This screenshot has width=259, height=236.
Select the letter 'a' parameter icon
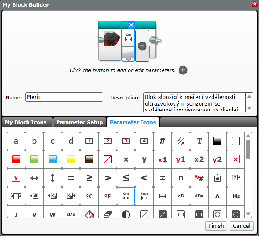pyautogui.click(x=16, y=141)
